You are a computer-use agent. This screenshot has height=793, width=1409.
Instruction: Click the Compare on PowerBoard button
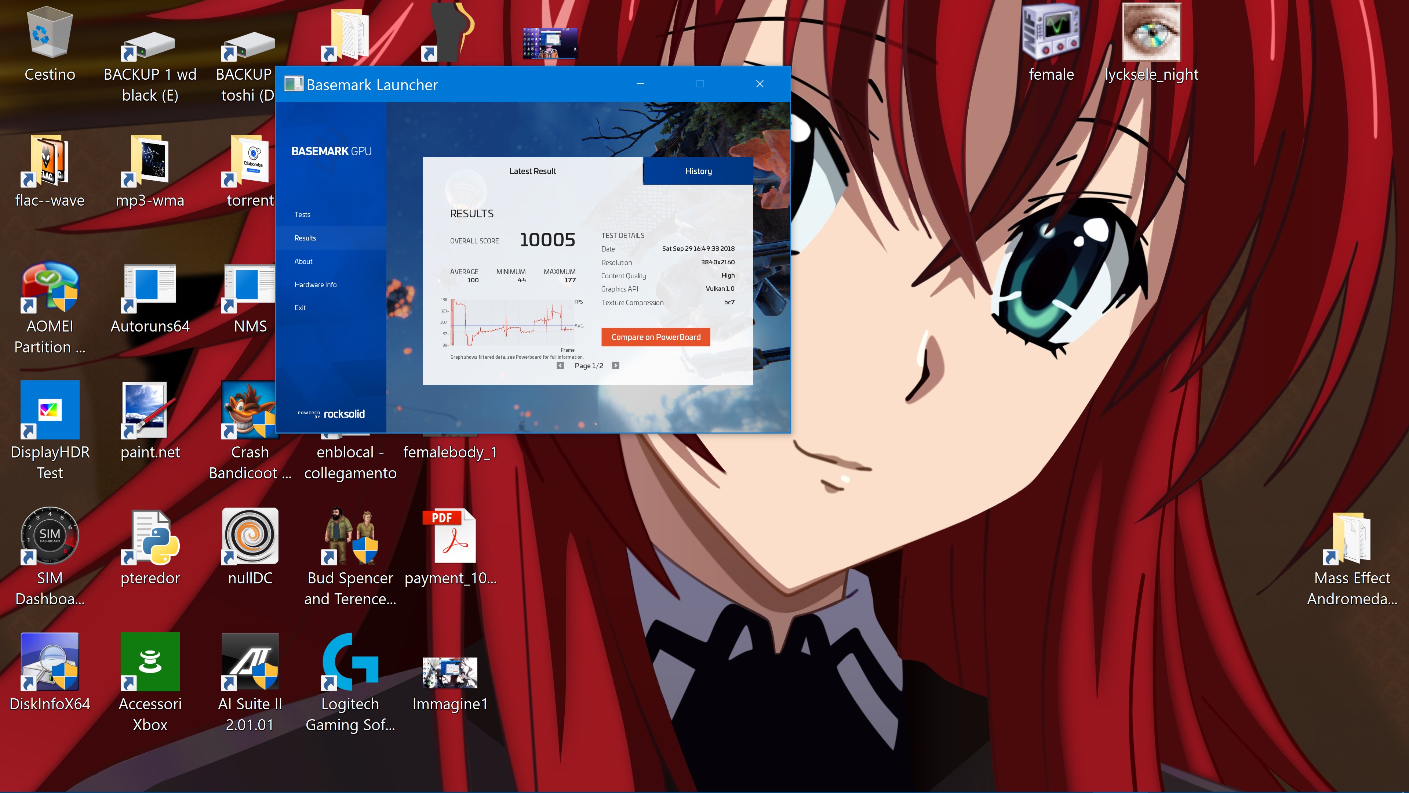pyautogui.click(x=656, y=337)
